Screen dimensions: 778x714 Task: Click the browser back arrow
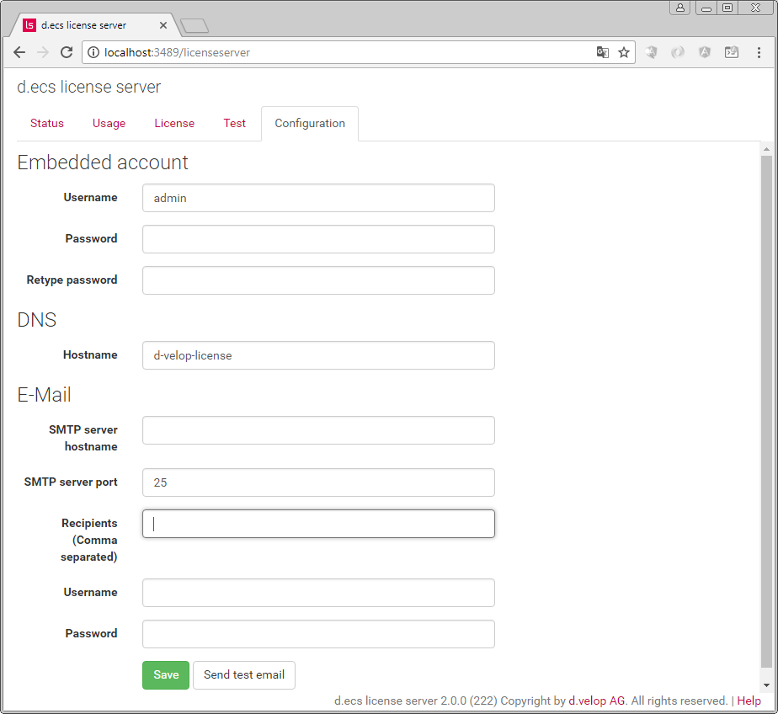[x=19, y=52]
